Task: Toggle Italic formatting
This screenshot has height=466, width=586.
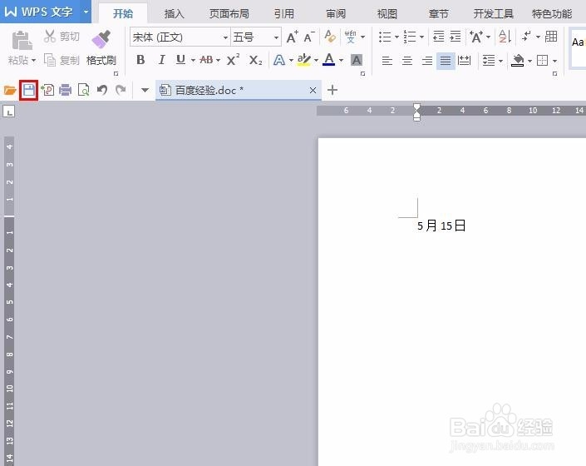Action: click(x=161, y=60)
